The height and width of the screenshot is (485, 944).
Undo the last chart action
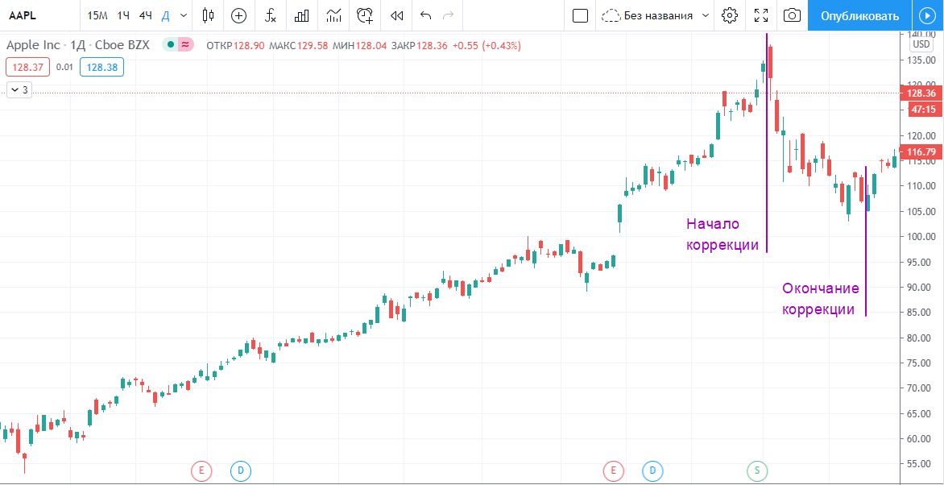pyautogui.click(x=426, y=15)
